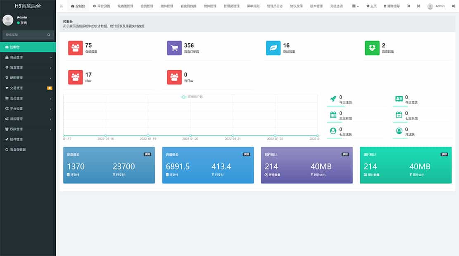Toggle the sidebar with the hamburger icon

click(62, 6)
